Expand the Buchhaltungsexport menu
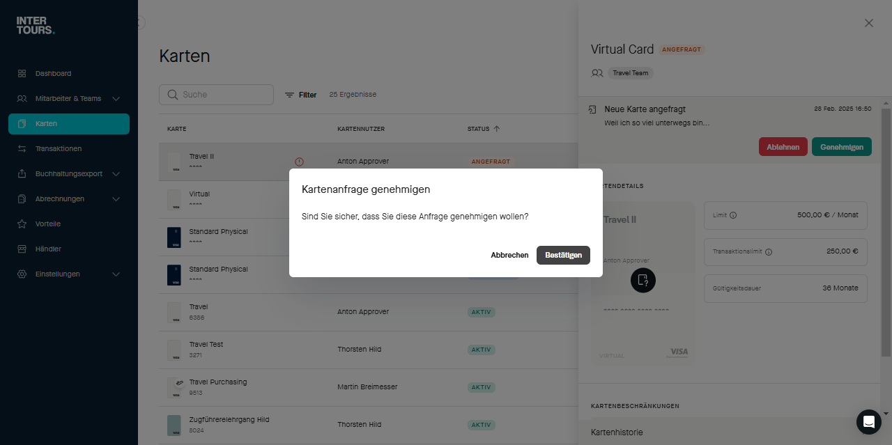The width and height of the screenshot is (892, 445). 116,174
